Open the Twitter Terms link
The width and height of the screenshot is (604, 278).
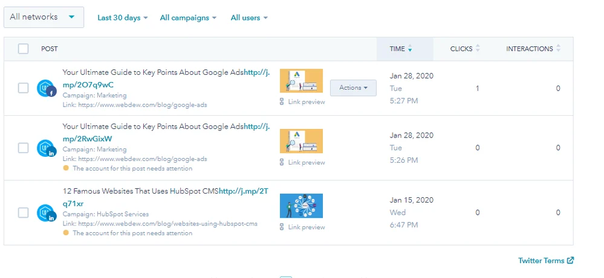tap(546, 261)
